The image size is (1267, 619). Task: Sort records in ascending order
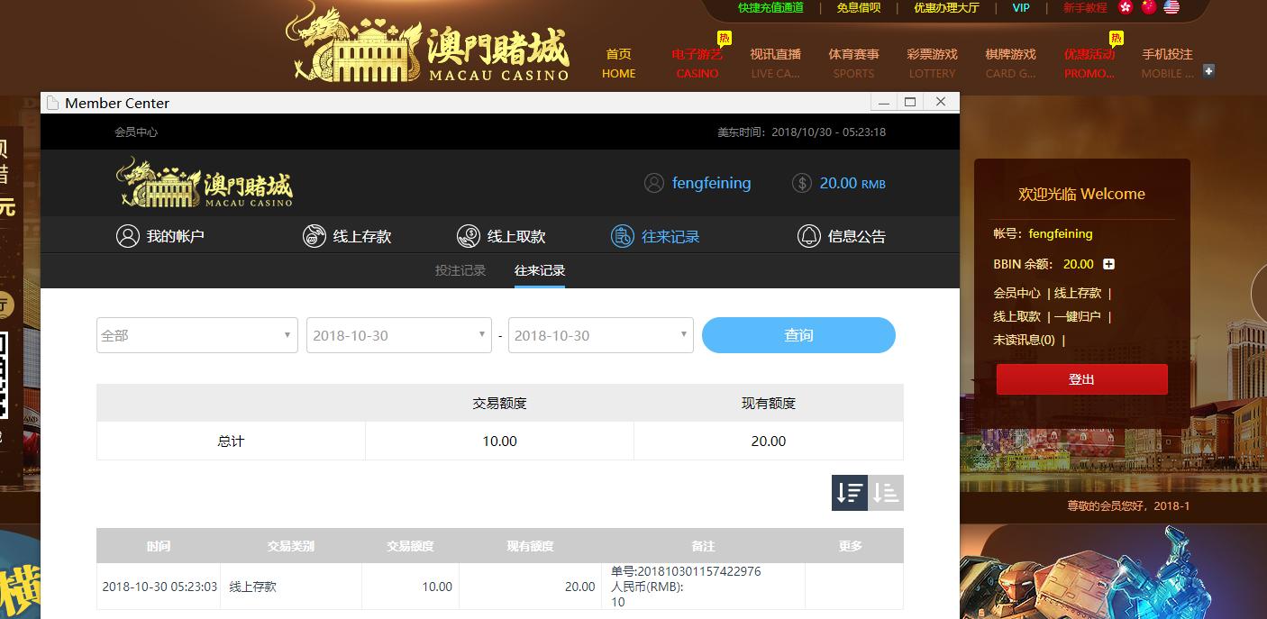[886, 493]
